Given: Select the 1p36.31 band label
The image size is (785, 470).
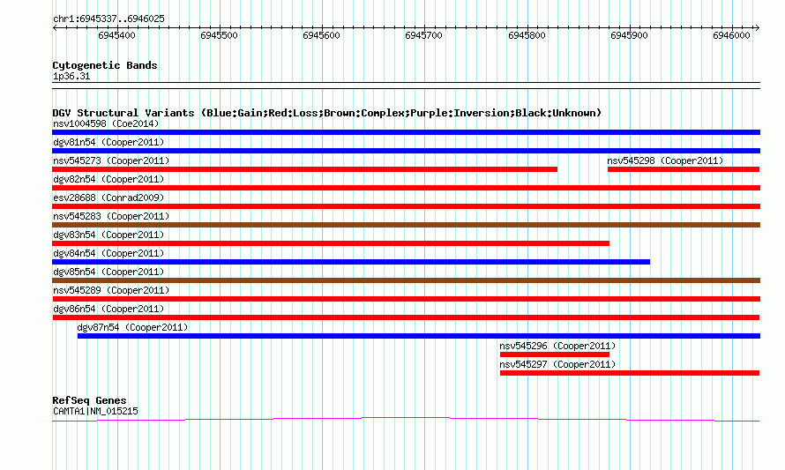Looking at the screenshot, I should 71,77.
